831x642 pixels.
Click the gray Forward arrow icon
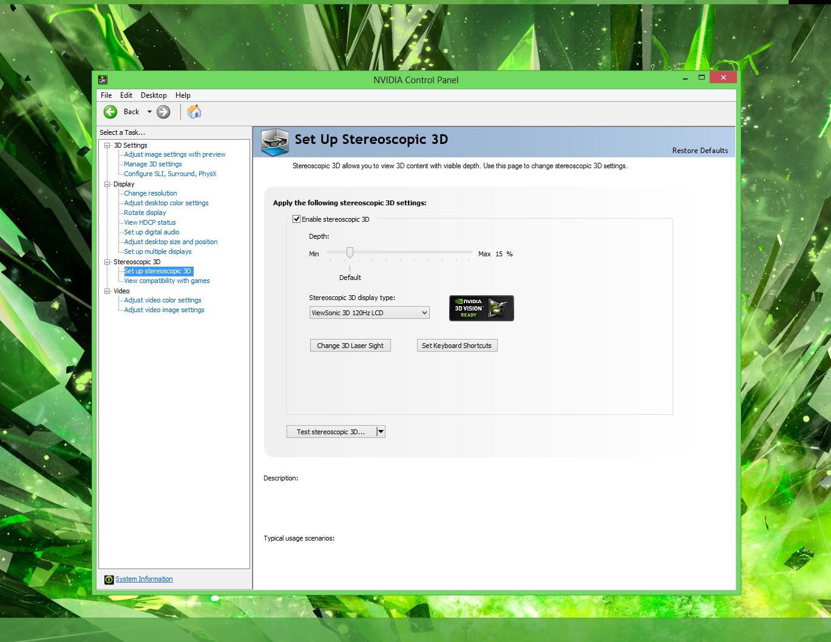click(x=163, y=112)
